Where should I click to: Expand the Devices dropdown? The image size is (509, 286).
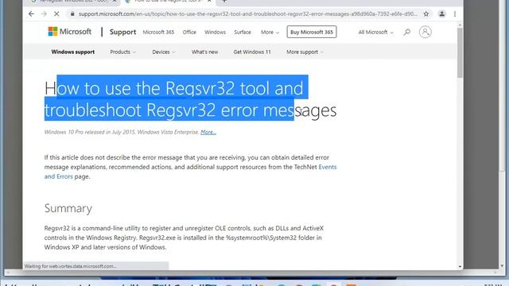coord(164,52)
